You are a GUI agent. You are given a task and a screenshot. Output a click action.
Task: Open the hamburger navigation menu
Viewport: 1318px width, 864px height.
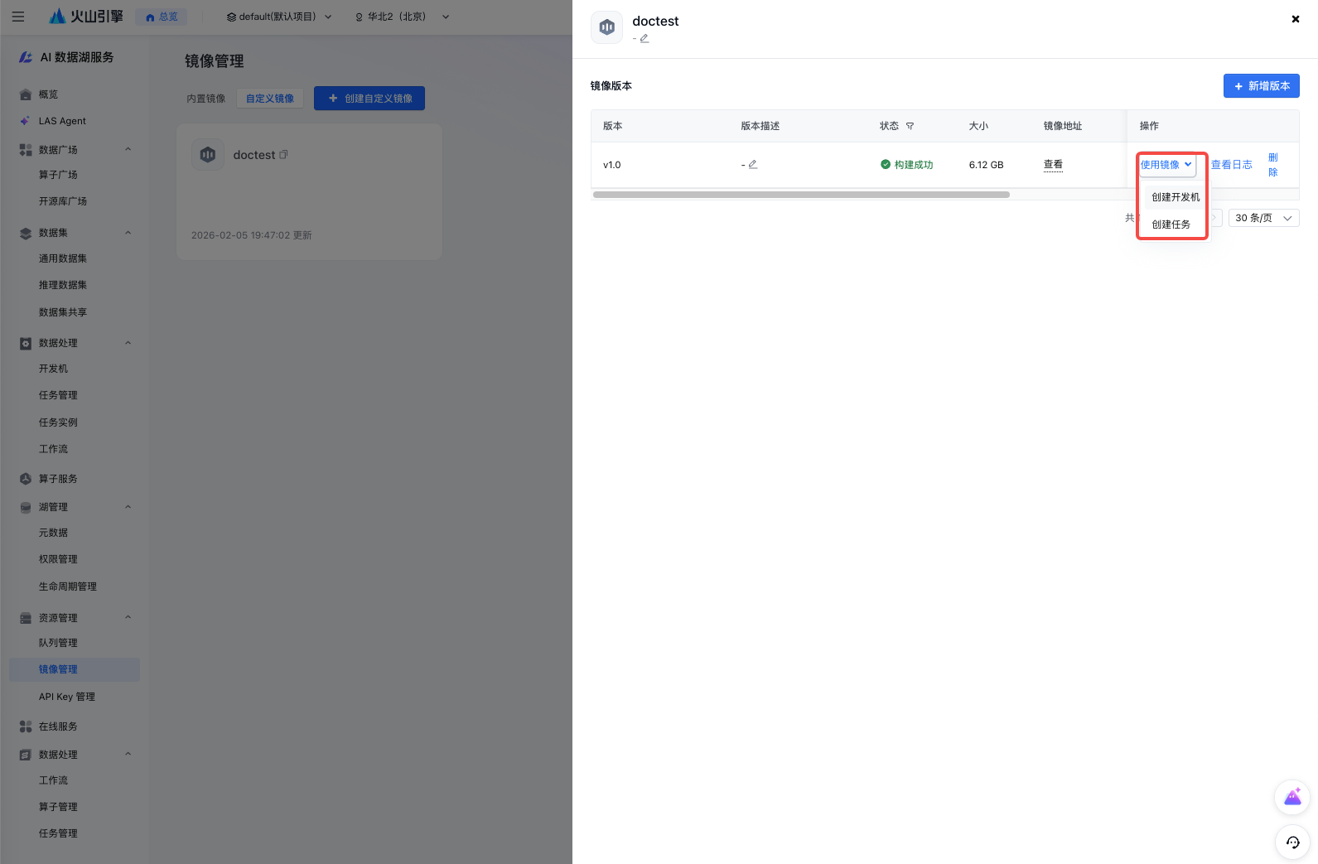(18, 17)
